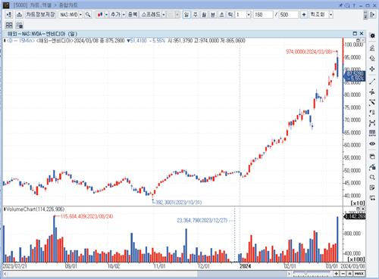Click the magnifier zoom tool in sidebar
Viewport: 379px width, 279px height.
click(372, 177)
